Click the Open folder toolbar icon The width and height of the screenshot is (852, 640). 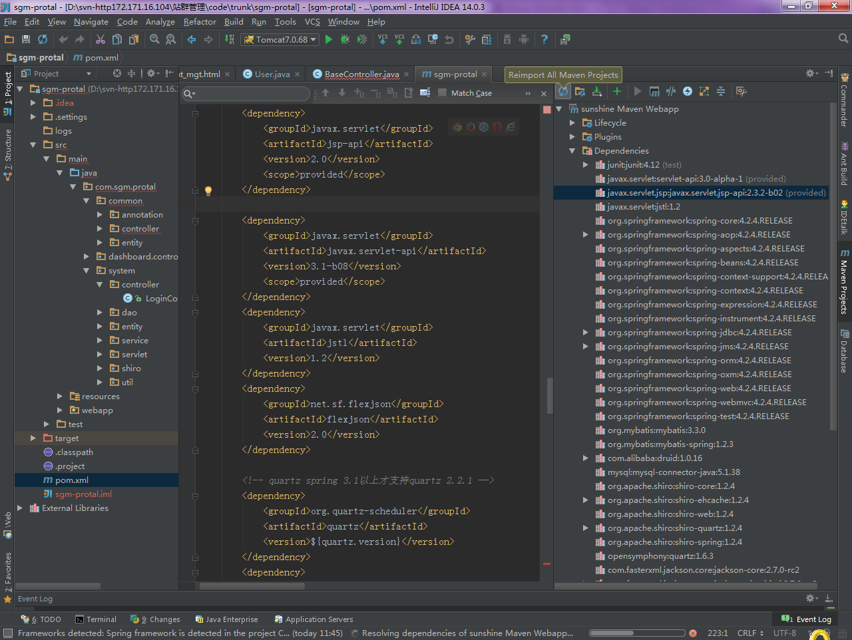point(9,39)
